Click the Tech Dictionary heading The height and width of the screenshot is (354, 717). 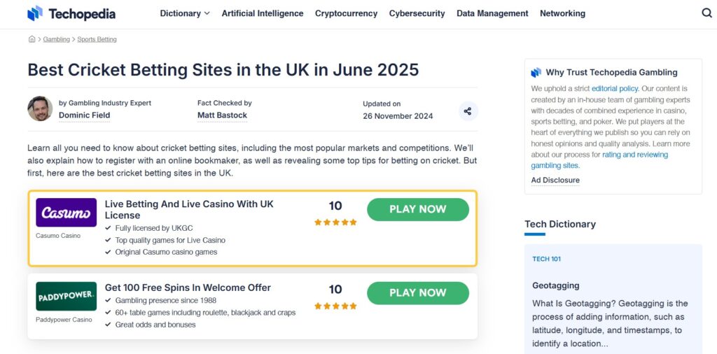pos(560,225)
